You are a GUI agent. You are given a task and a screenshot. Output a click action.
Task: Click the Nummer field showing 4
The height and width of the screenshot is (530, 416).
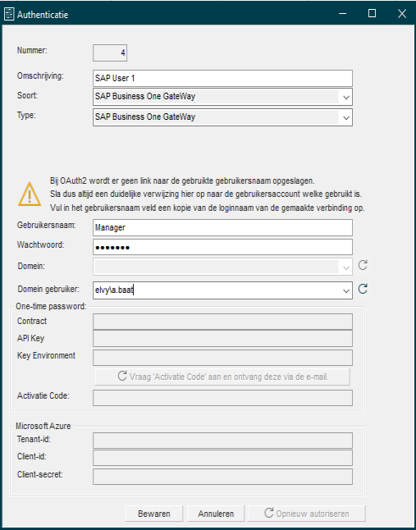(x=110, y=53)
